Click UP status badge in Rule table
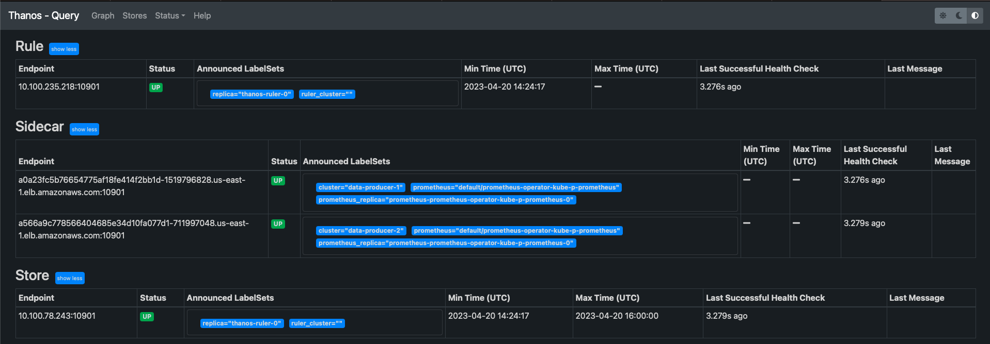990x344 pixels. click(x=156, y=88)
